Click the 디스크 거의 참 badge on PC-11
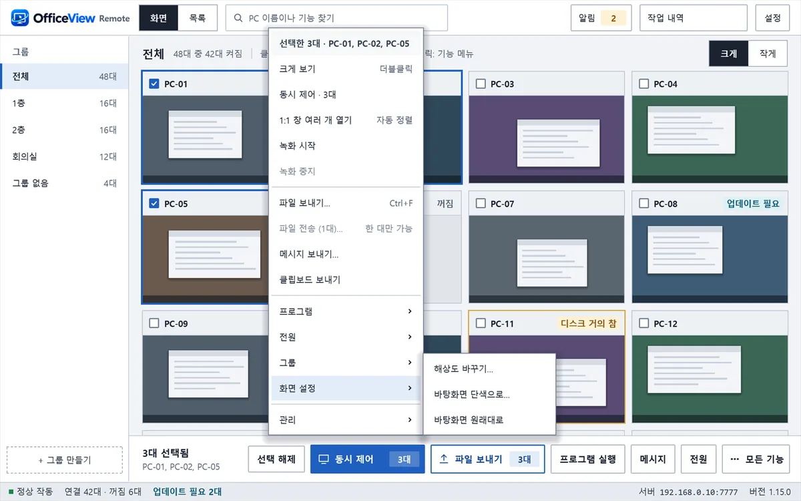Viewport: 801px width, 501px height. coord(587,323)
